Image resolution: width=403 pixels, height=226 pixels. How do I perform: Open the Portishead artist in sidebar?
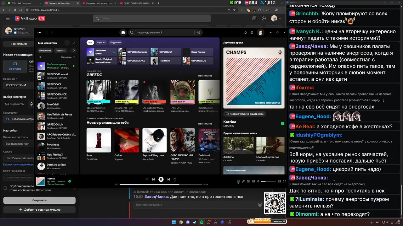click(x=57, y=146)
